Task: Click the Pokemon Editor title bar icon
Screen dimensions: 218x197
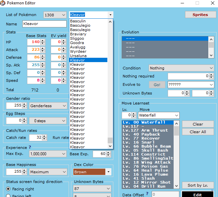Action: 3,3
